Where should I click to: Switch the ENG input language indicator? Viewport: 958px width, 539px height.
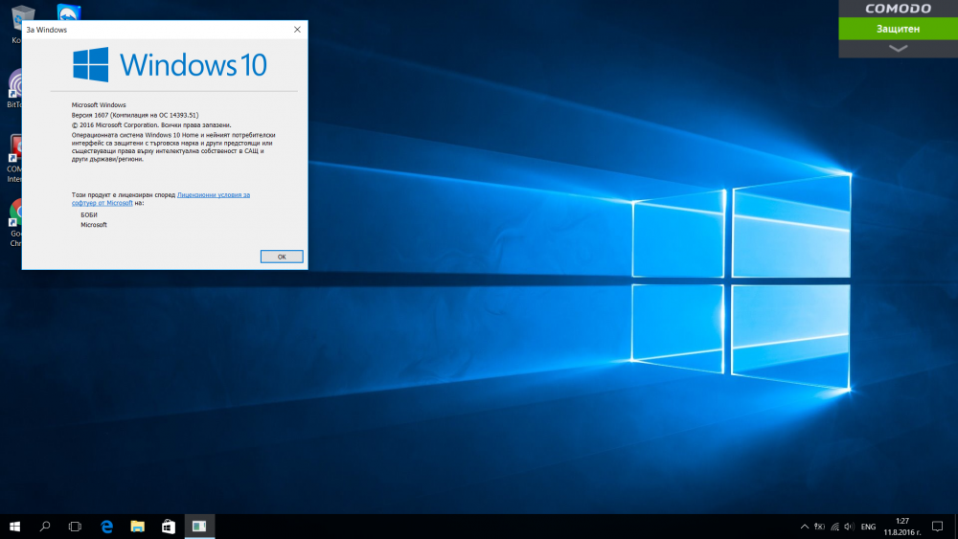868,527
